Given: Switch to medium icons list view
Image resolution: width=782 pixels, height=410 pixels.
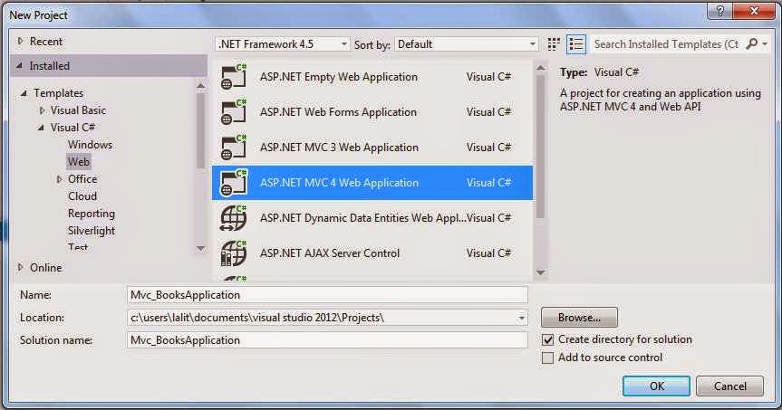Looking at the screenshot, I should tap(576, 44).
